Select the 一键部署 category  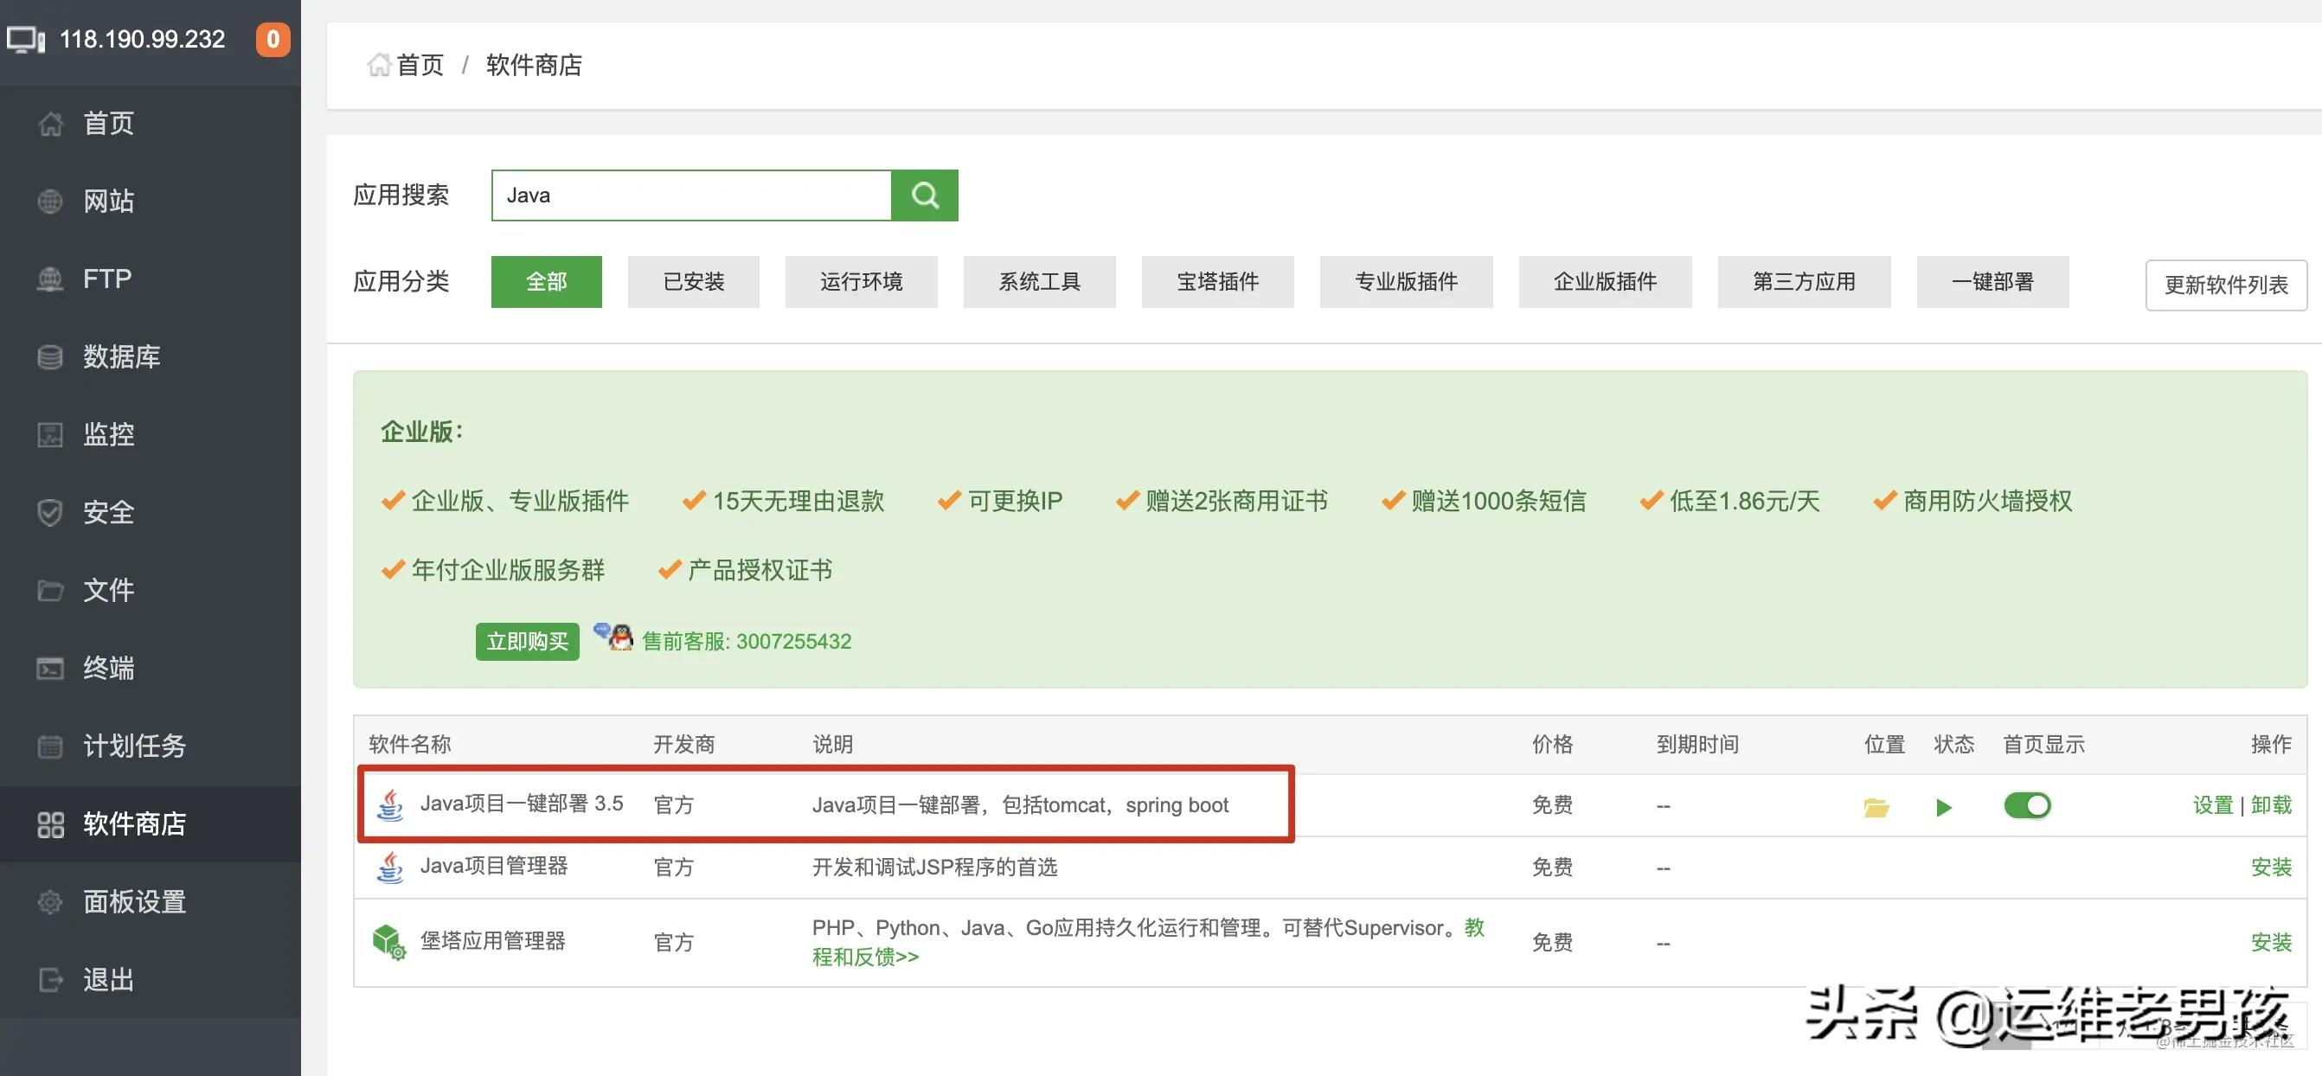click(1992, 281)
